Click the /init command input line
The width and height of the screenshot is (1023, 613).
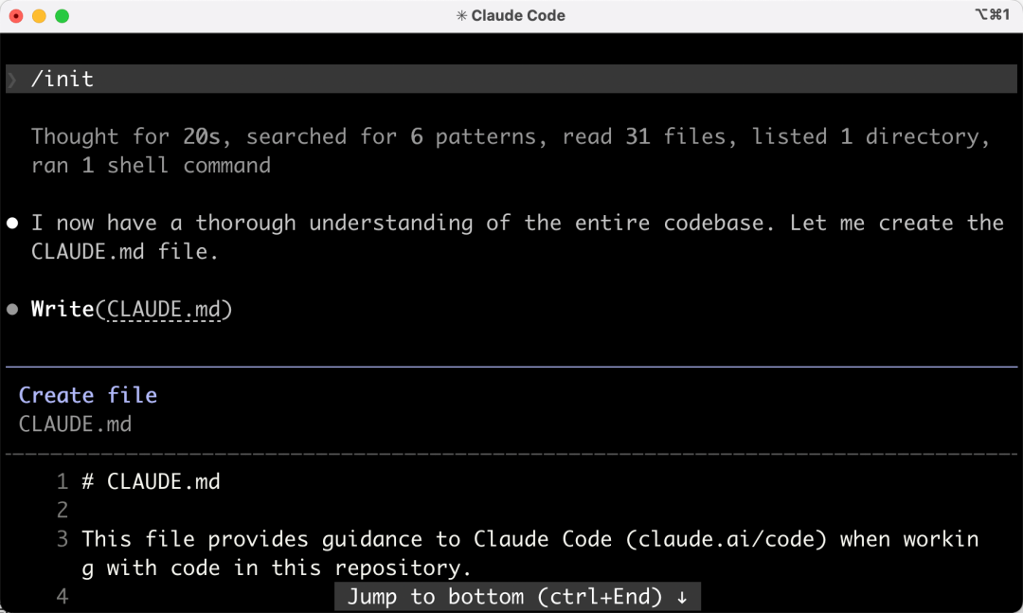(x=511, y=79)
